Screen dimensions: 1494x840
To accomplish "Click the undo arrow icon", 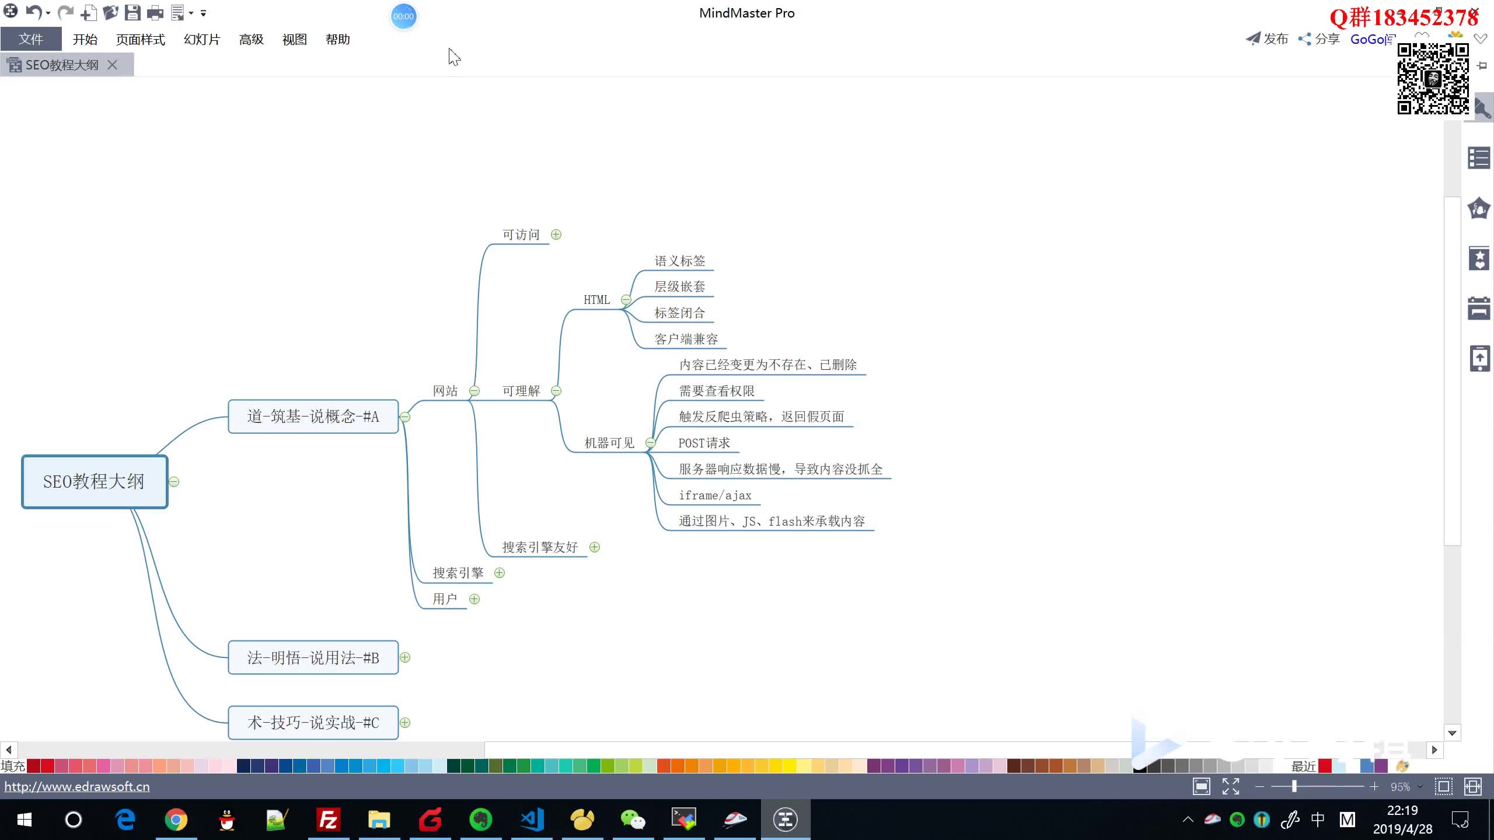I will click(x=34, y=12).
